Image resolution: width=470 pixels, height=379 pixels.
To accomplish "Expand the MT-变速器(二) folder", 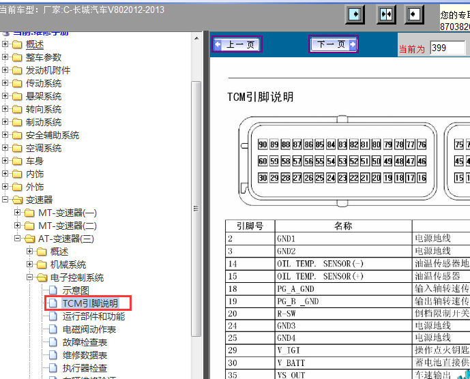I will (x=17, y=226).
